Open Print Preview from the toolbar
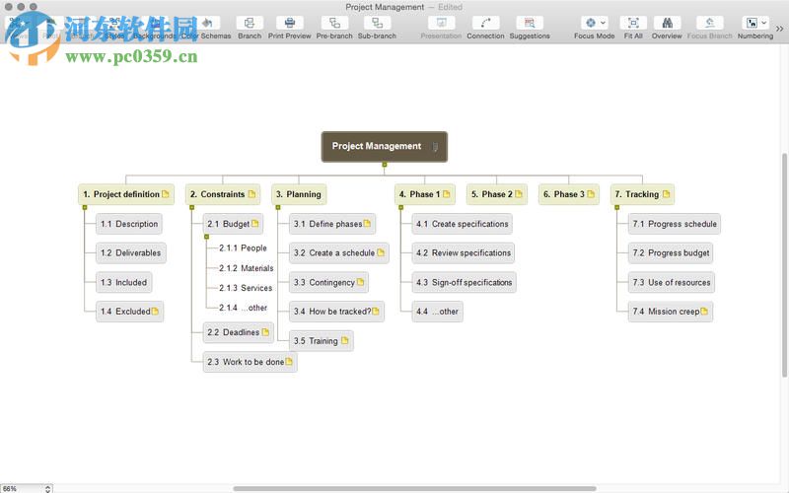 pyautogui.click(x=289, y=23)
